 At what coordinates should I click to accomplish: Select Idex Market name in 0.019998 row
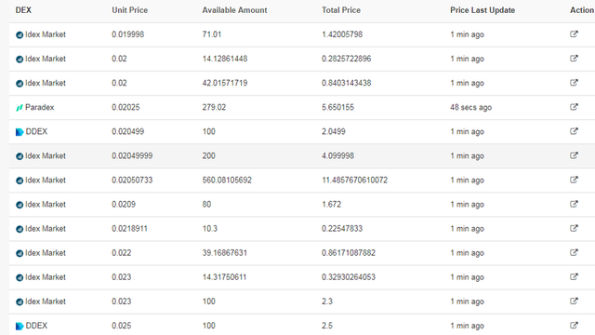[46, 34]
